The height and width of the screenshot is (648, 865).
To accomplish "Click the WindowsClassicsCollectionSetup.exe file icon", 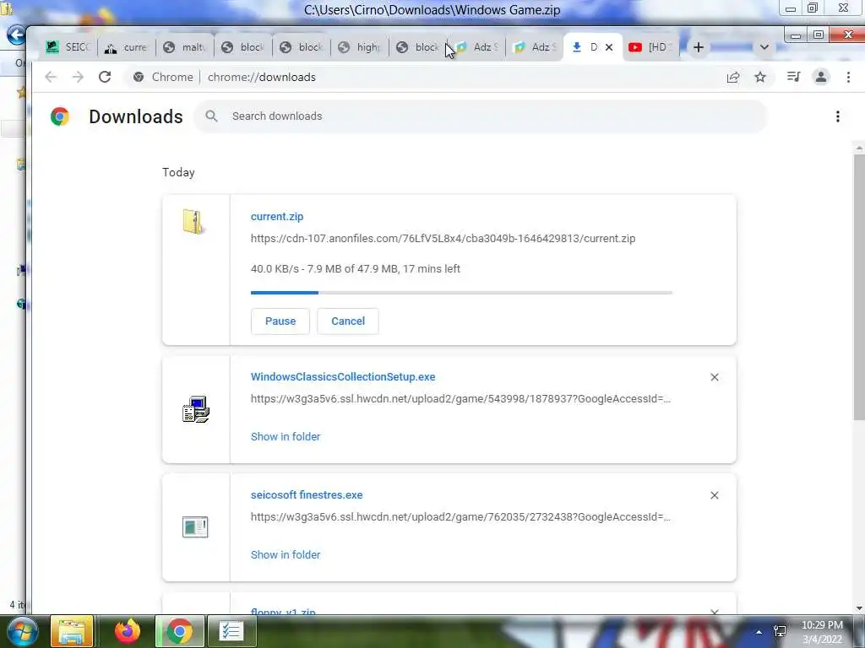I will (196, 409).
